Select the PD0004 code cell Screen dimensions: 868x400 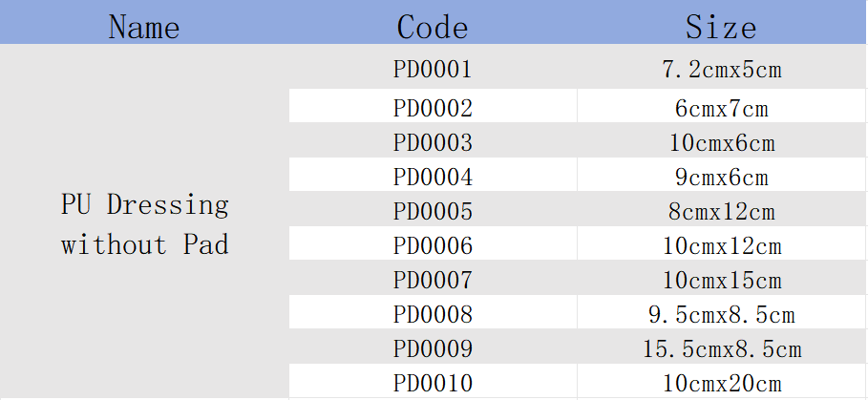point(433,175)
